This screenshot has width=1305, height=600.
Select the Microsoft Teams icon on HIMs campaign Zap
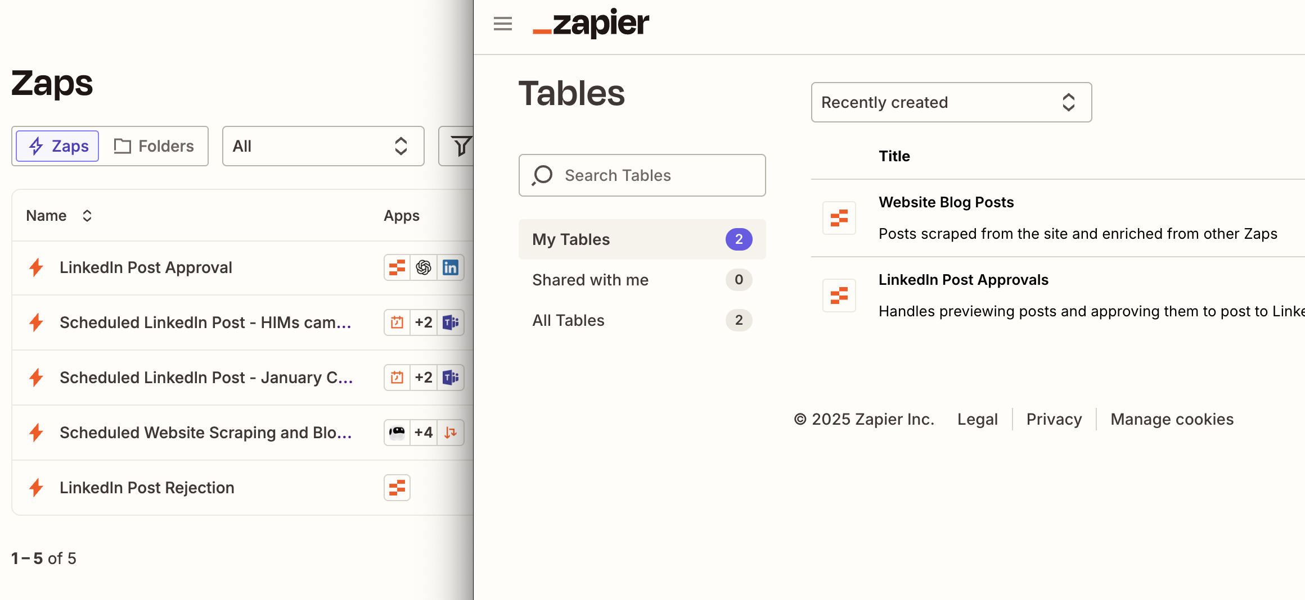click(451, 322)
